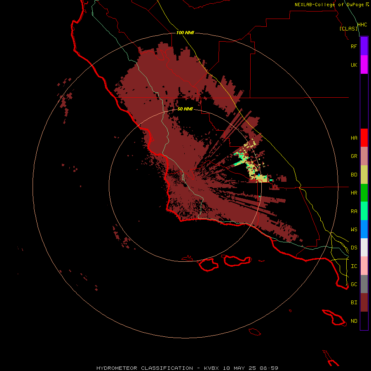This screenshot has height=371, width=371.
Task: Click the HR legend label
Action: pyautogui.click(x=354, y=193)
